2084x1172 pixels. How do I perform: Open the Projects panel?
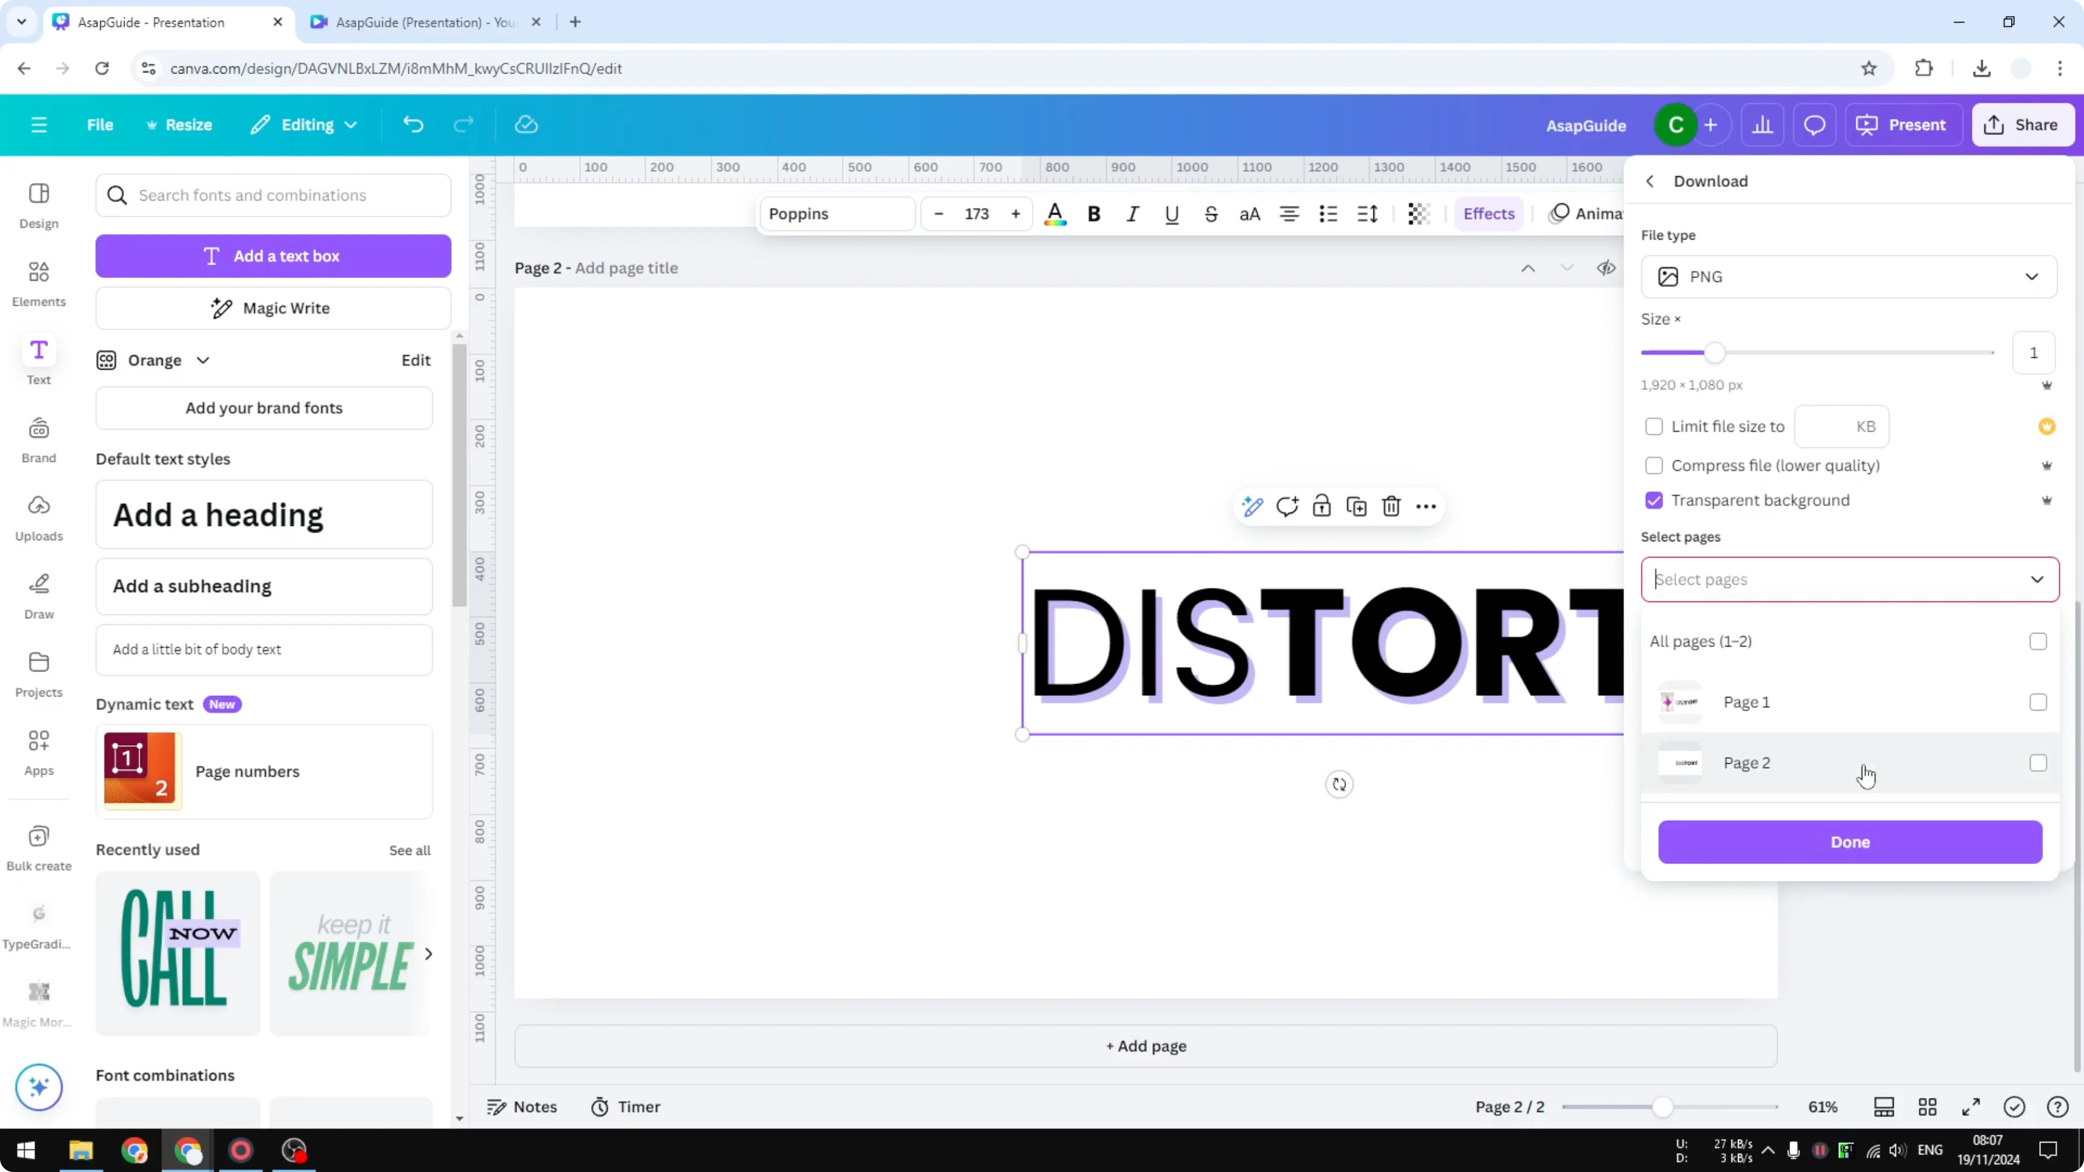point(38,672)
